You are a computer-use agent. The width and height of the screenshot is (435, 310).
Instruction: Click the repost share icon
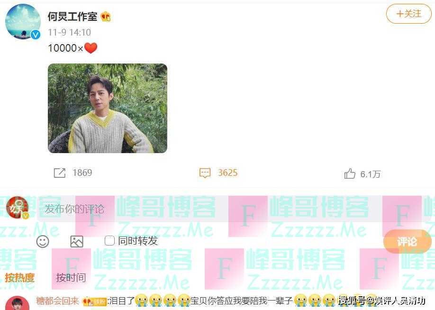pyautogui.click(x=59, y=173)
